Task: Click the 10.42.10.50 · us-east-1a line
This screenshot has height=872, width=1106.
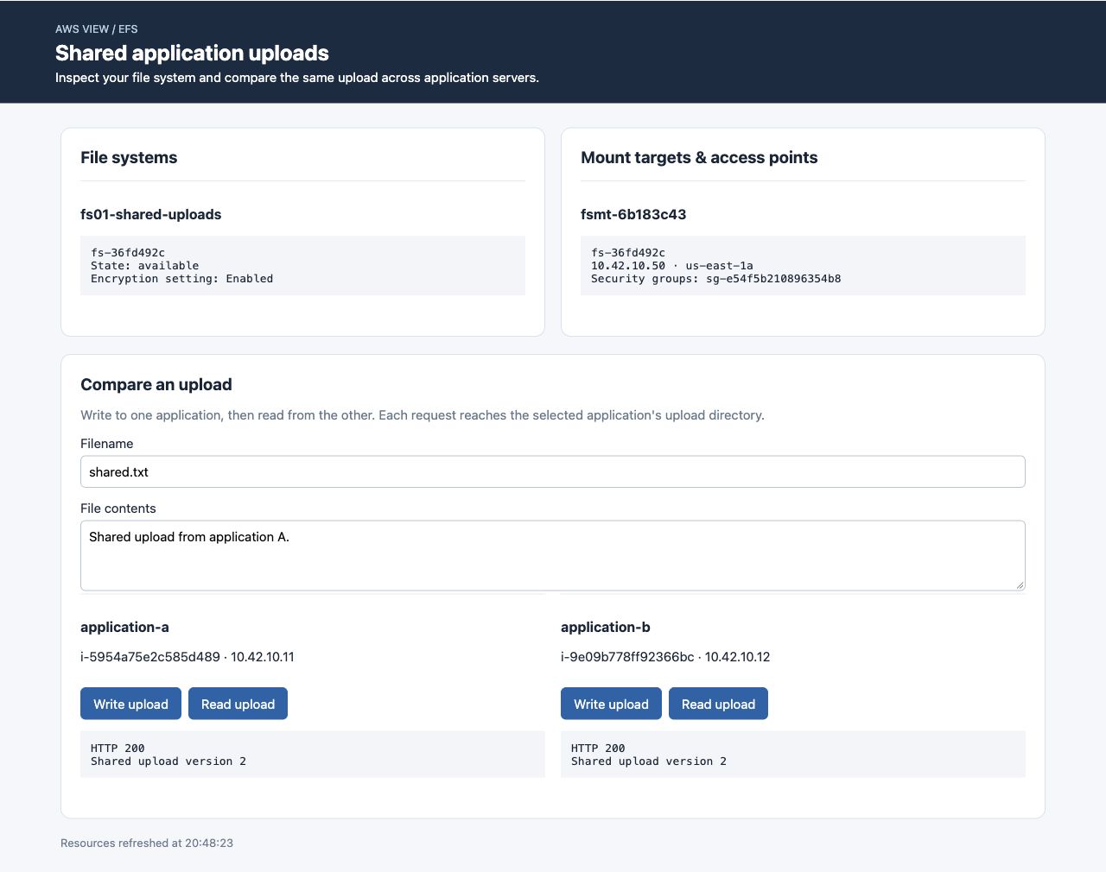Action: click(672, 266)
